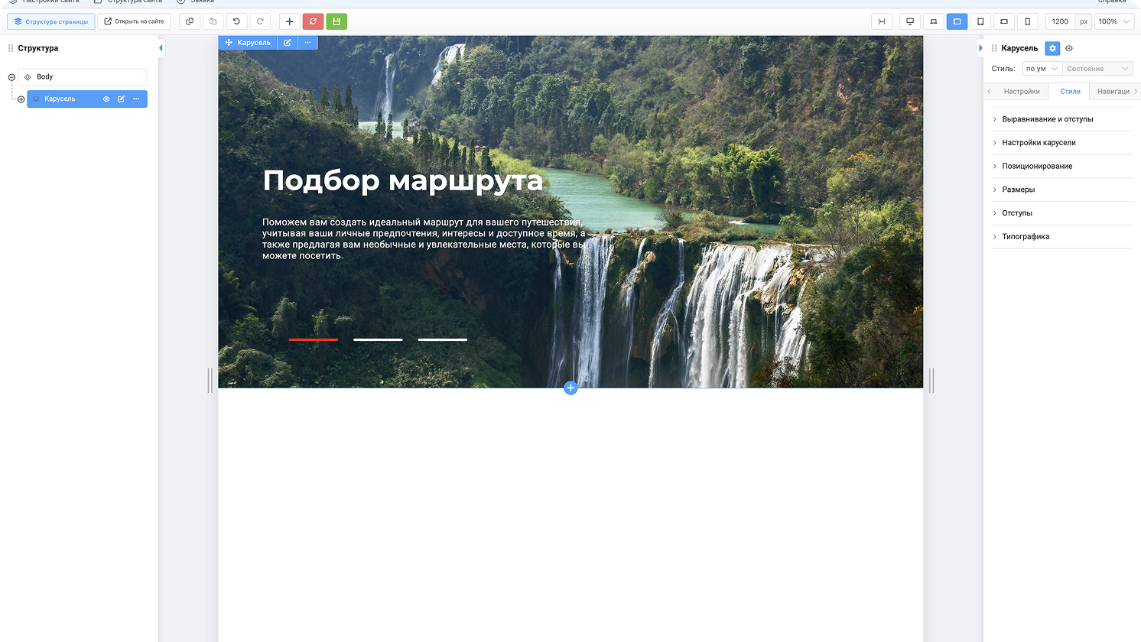
Task: Redo the action via the toolbar arrow
Action: [260, 21]
